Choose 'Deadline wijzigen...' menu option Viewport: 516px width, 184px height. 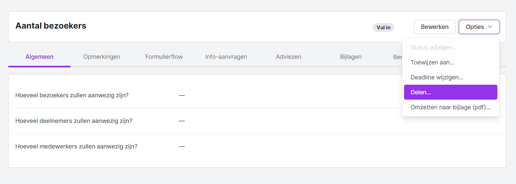coord(437,77)
